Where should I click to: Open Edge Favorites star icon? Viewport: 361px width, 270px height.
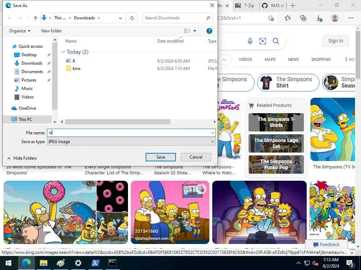[287, 18]
